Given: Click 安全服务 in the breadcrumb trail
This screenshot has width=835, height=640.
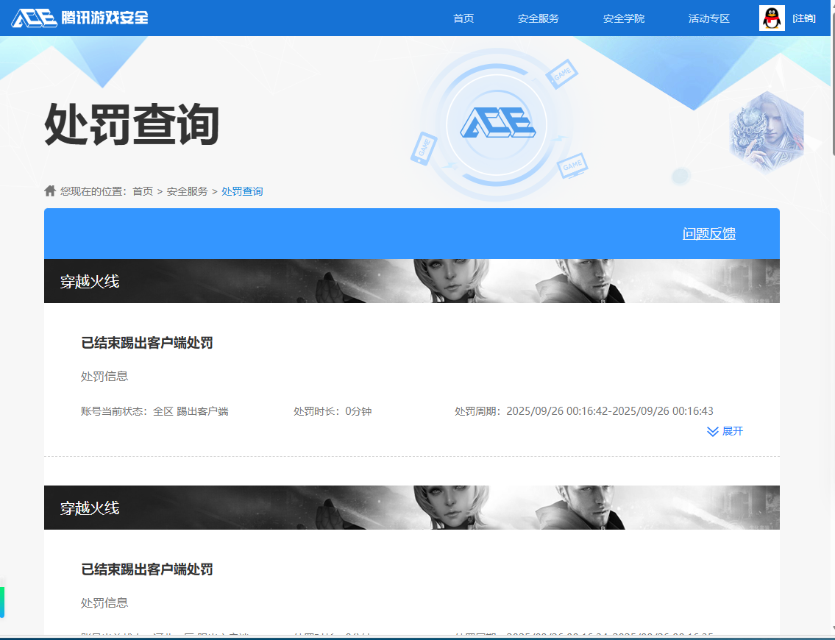Looking at the screenshot, I should (x=187, y=191).
